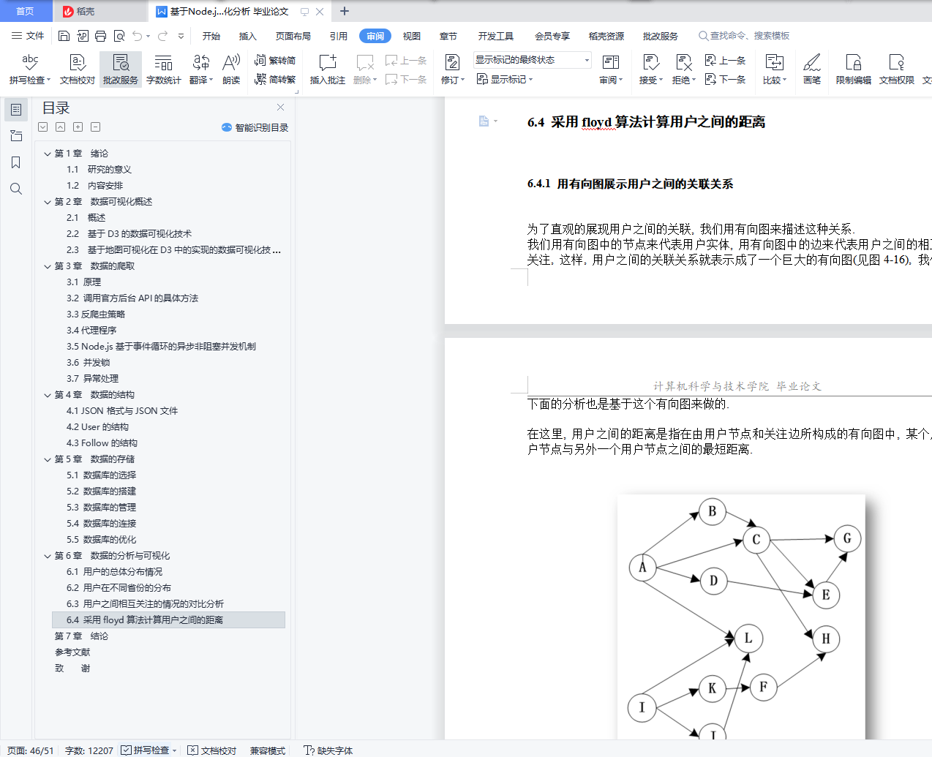The height and width of the screenshot is (757, 932).
Task: Open the 文件 menu
Action: (28, 36)
